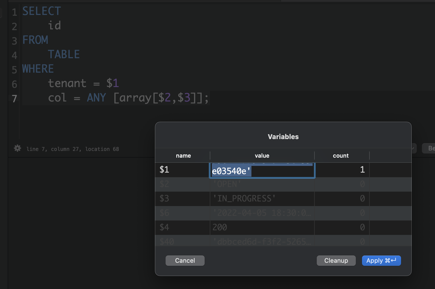Click count cell showing 1 for $1
Screen dimensions: 435x289
[342, 170]
